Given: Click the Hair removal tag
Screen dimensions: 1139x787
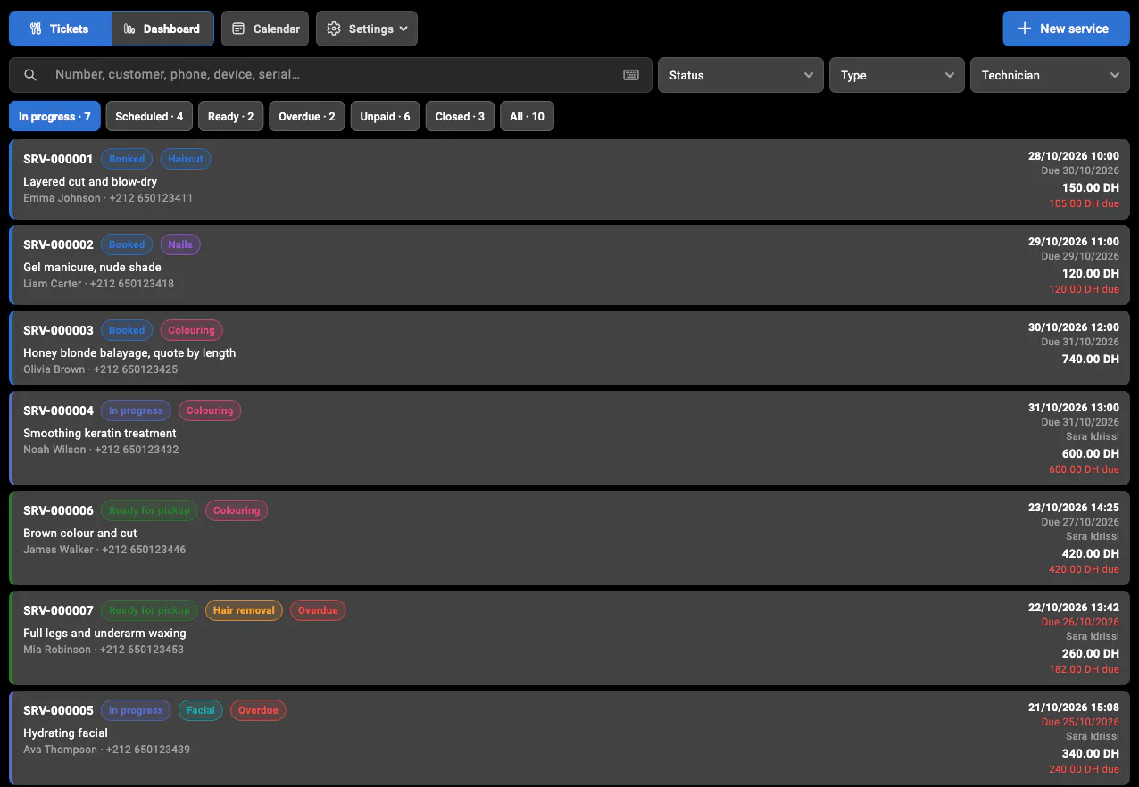Looking at the screenshot, I should point(244,610).
